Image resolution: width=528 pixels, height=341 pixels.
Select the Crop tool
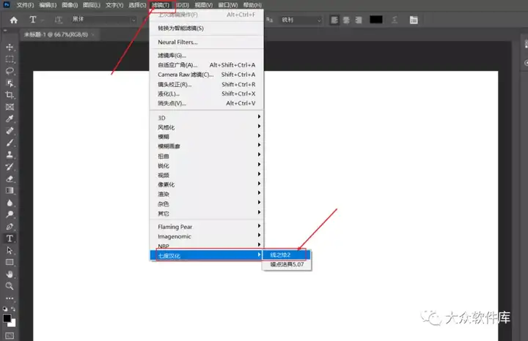click(x=10, y=95)
